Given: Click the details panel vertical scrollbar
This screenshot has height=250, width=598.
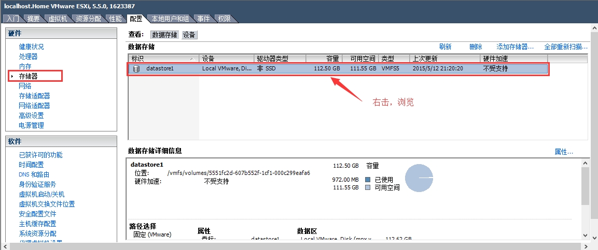Looking at the screenshot, I should 585,185.
